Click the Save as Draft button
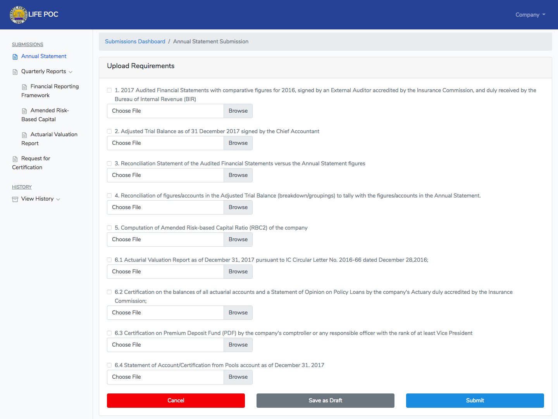 tap(325, 400)
